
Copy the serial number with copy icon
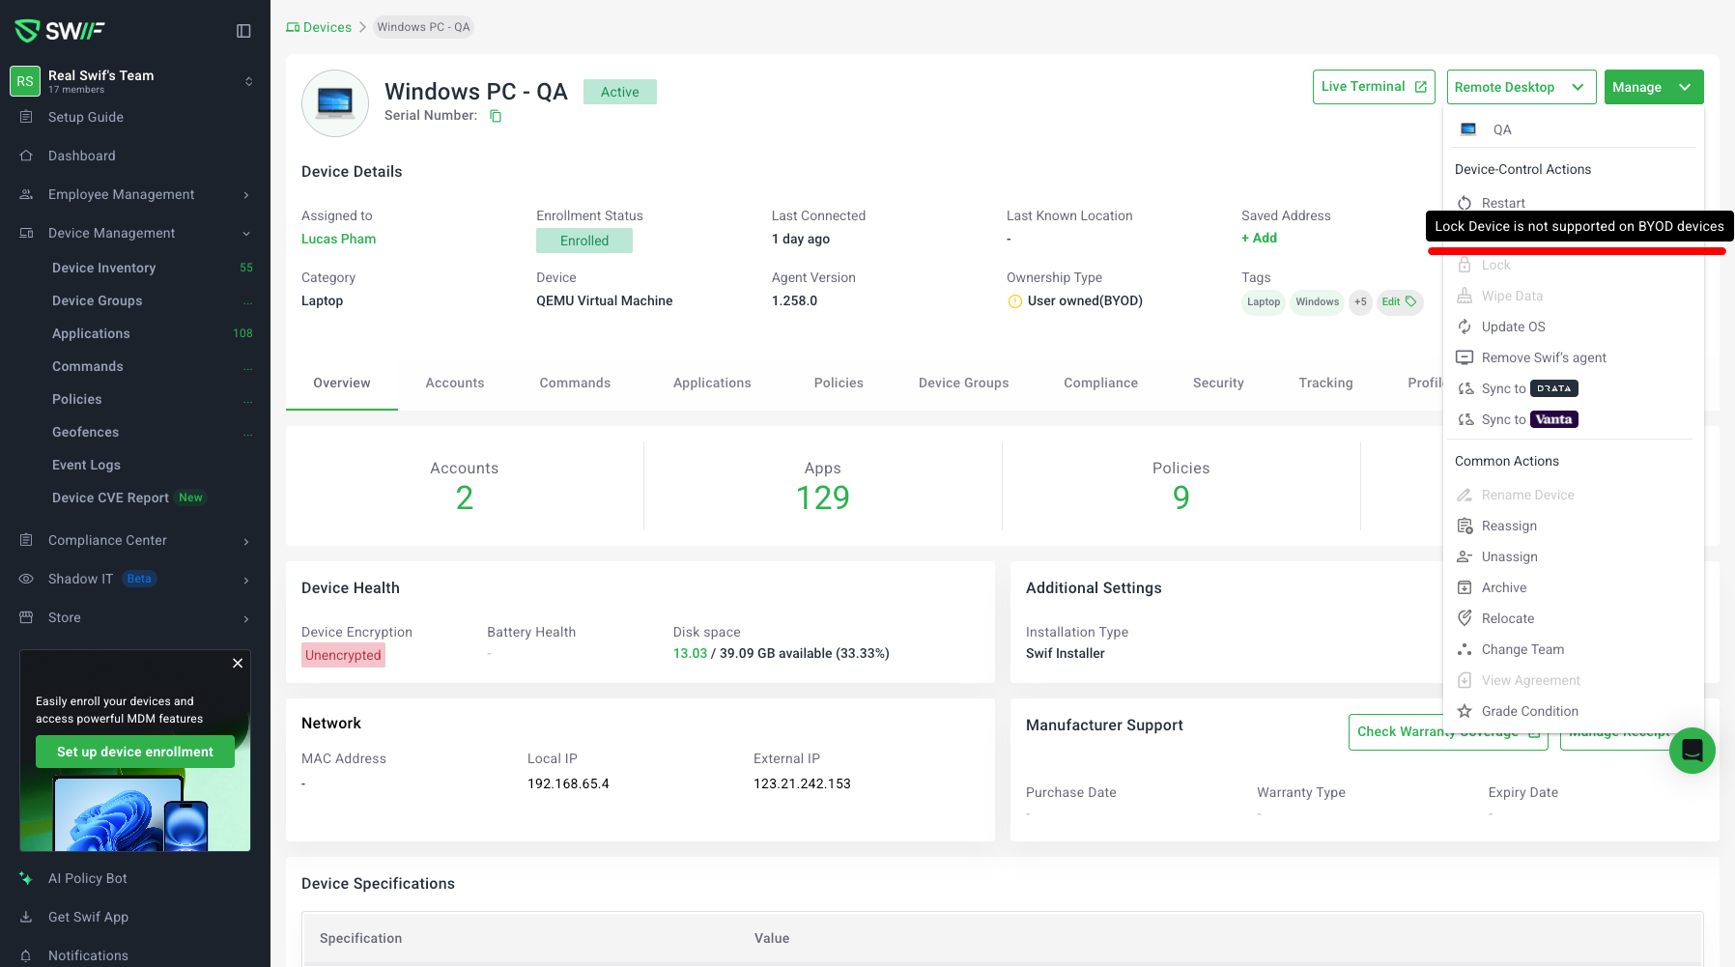[x=496, y=116]
